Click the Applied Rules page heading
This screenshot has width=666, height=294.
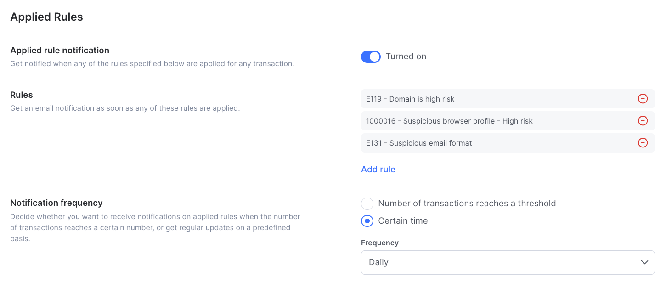tap(46, 17)
